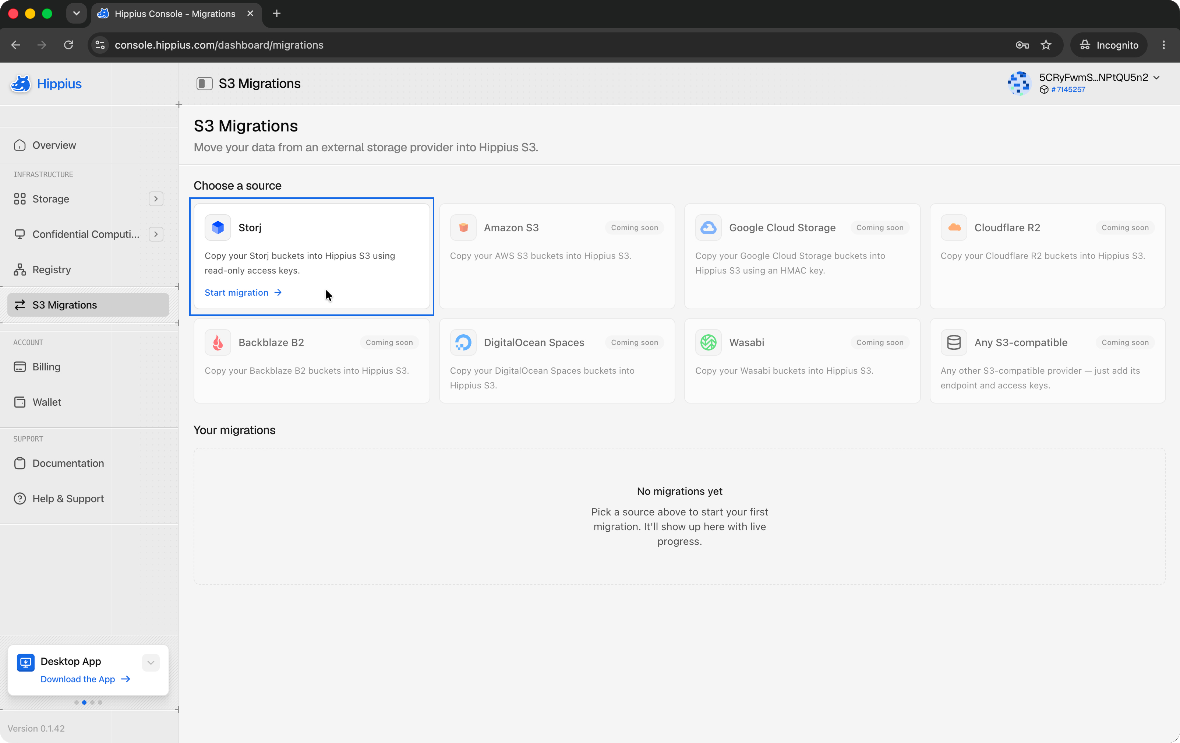Click the DigitalOcean Spaces icon

463,342
